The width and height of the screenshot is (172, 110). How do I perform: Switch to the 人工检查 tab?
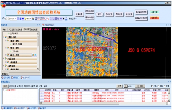(12, 29)
